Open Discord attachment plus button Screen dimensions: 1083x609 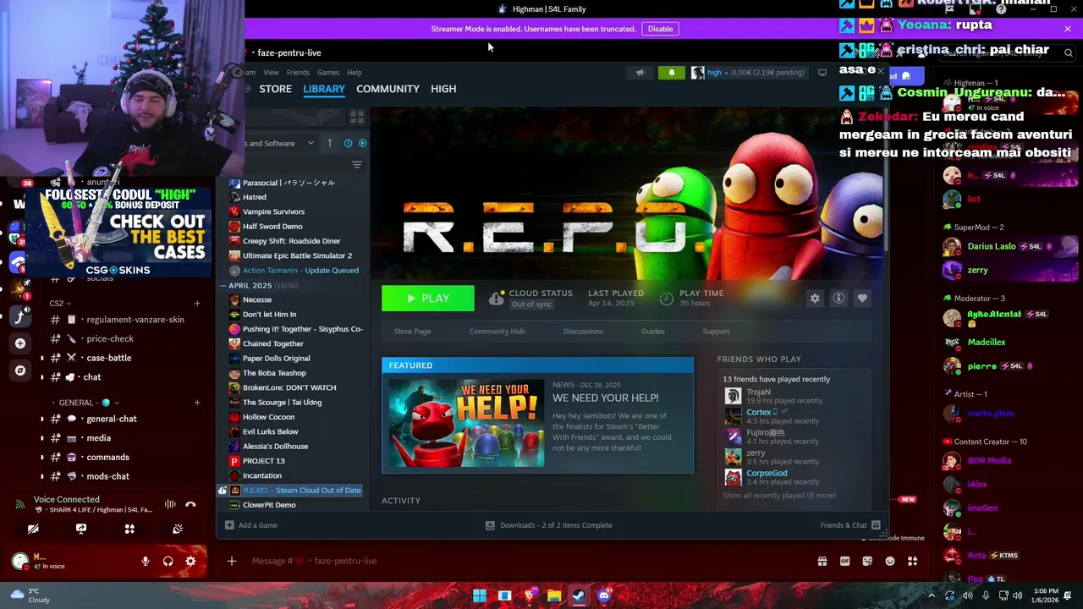232,561
